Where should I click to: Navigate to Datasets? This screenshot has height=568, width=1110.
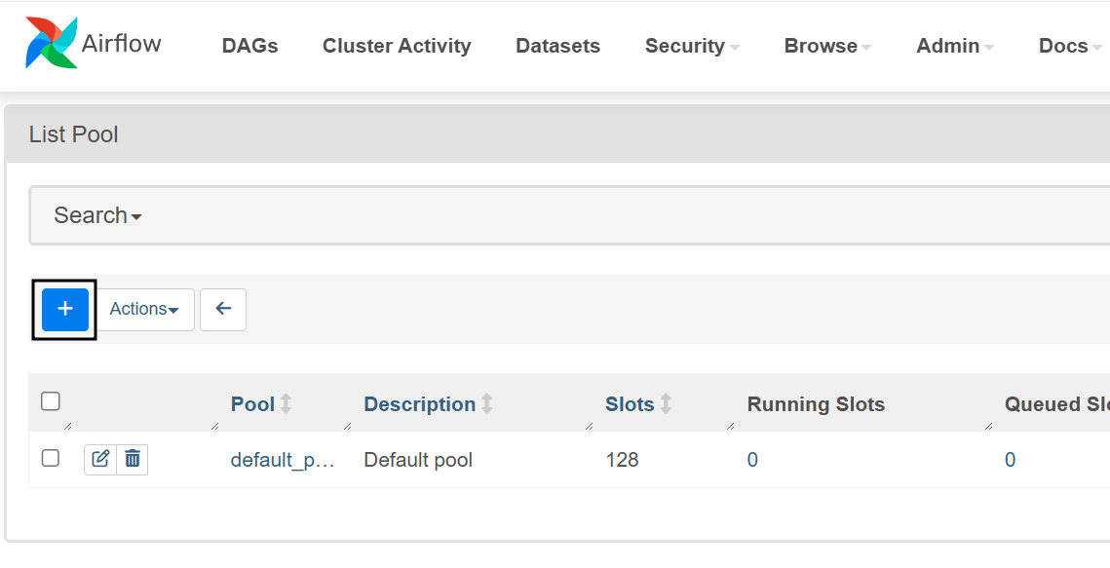[557, 46]
